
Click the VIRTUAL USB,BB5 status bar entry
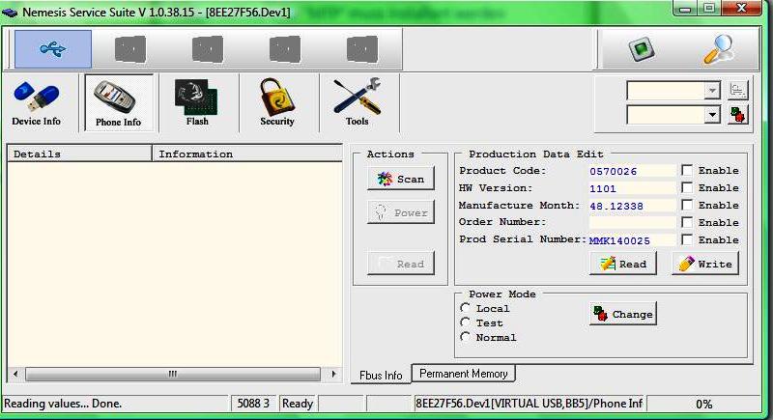(529, 404)
